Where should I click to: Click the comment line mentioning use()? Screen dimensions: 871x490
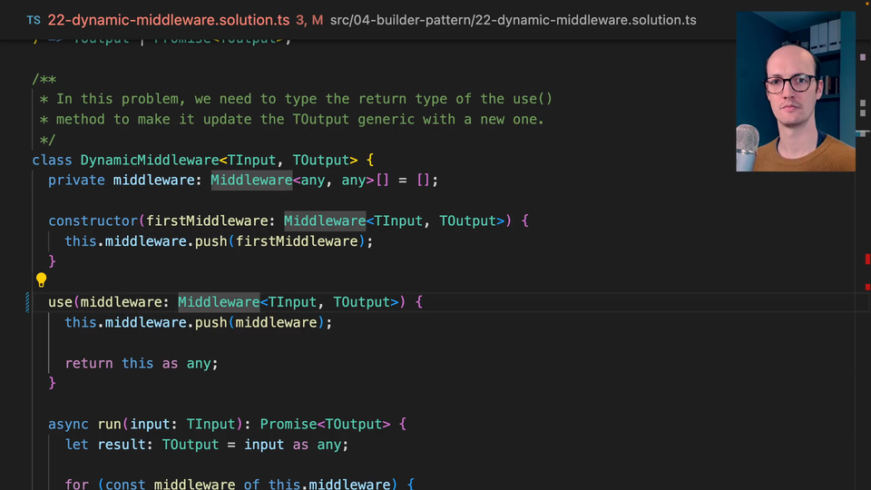click(304, 99)
